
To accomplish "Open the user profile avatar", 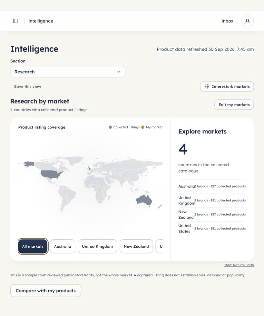I will tap(247, 21).
